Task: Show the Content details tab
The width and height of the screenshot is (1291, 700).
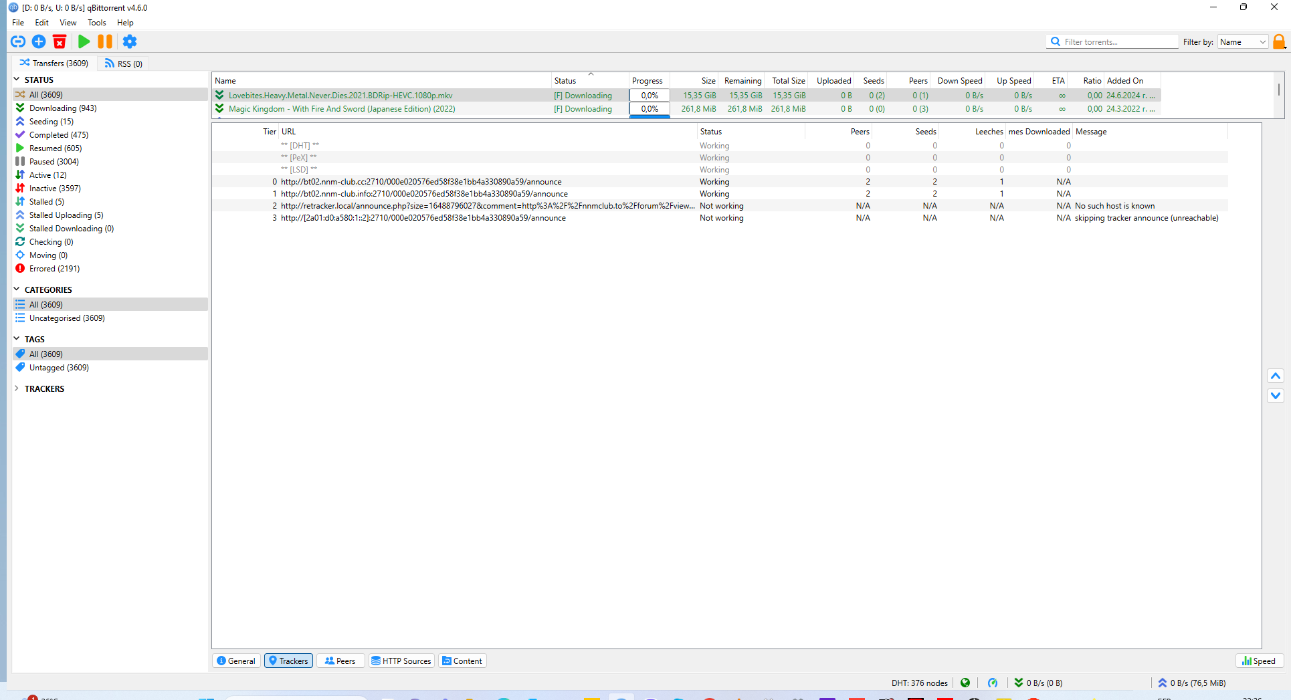Action: click(462, 661)
